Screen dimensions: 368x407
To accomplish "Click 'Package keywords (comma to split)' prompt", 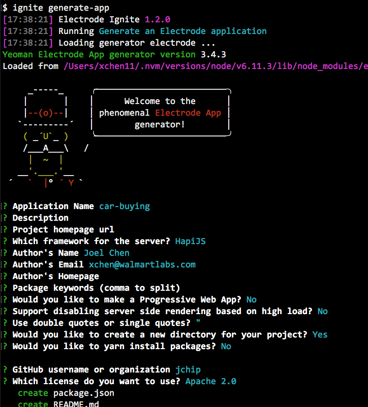I will (x=97, y=288).
